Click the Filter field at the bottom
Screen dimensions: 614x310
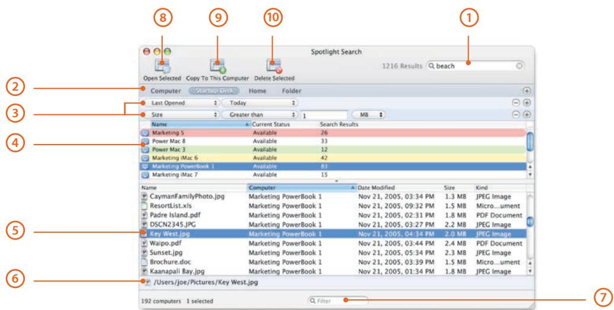(338, 301)
